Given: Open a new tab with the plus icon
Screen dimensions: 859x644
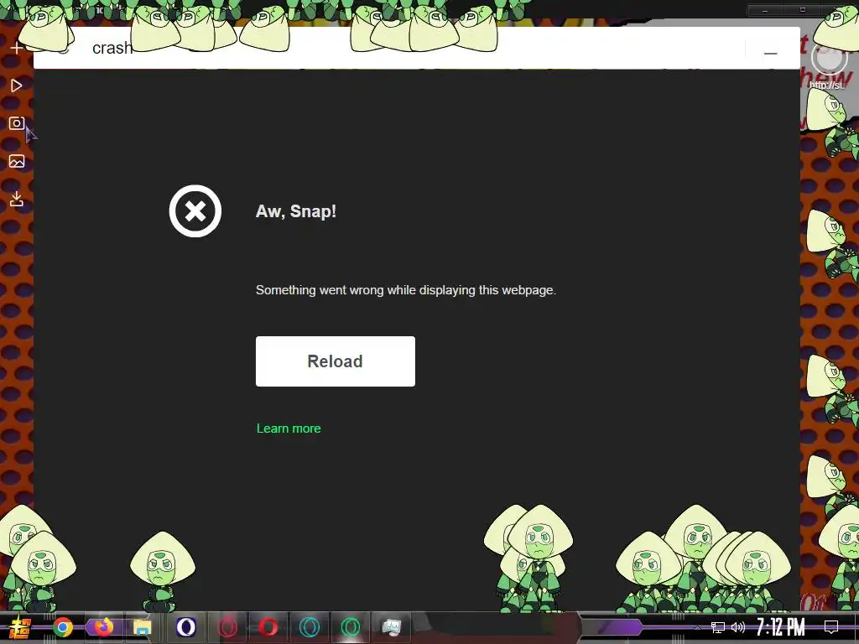Looking at the screenshot, I should (17, 48).
